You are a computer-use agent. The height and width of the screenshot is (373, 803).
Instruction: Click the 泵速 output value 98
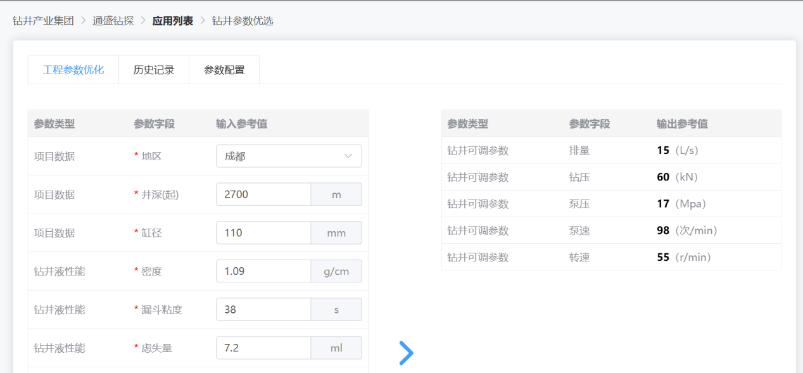pyautogui.click(x=663, y=231)
